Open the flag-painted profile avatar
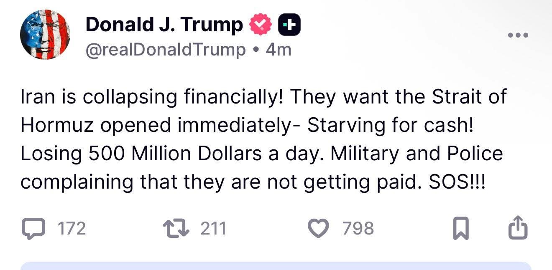Viewport: 552px width, 270px height. tap(45, 35)
